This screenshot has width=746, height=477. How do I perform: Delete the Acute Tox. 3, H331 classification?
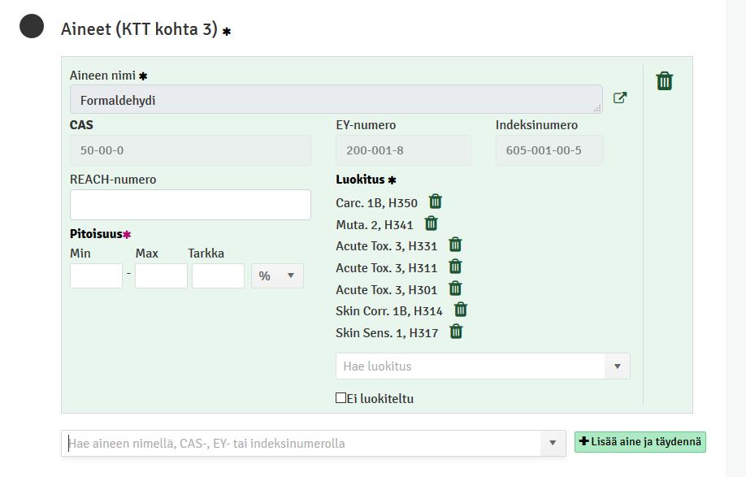point(455,245)
